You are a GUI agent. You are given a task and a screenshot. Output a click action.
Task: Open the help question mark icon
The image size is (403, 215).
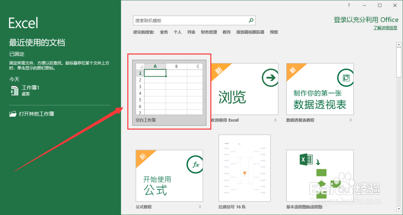349,5
